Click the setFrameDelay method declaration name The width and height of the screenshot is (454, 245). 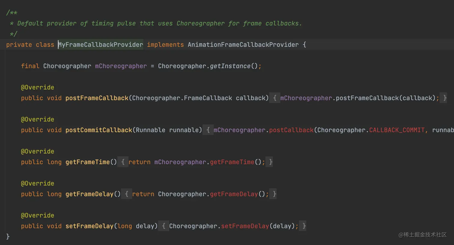pyautogui.click(x=89, y=226)
